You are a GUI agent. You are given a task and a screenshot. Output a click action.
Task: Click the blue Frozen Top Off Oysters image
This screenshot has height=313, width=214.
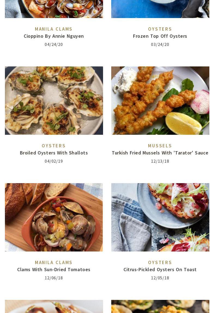point(160,9)
